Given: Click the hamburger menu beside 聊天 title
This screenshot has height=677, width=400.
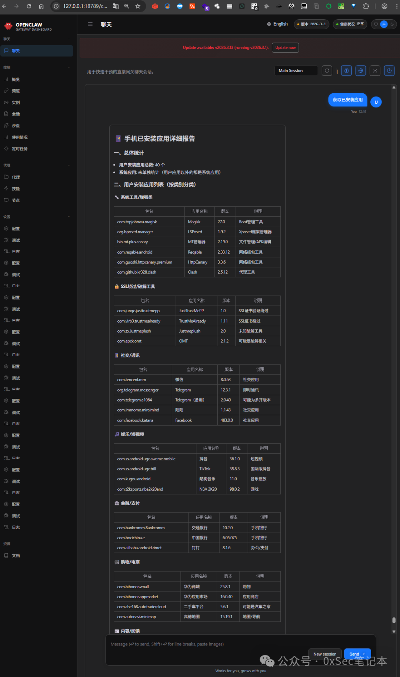Looking at the screenshot, I should [x=90, y=24].
